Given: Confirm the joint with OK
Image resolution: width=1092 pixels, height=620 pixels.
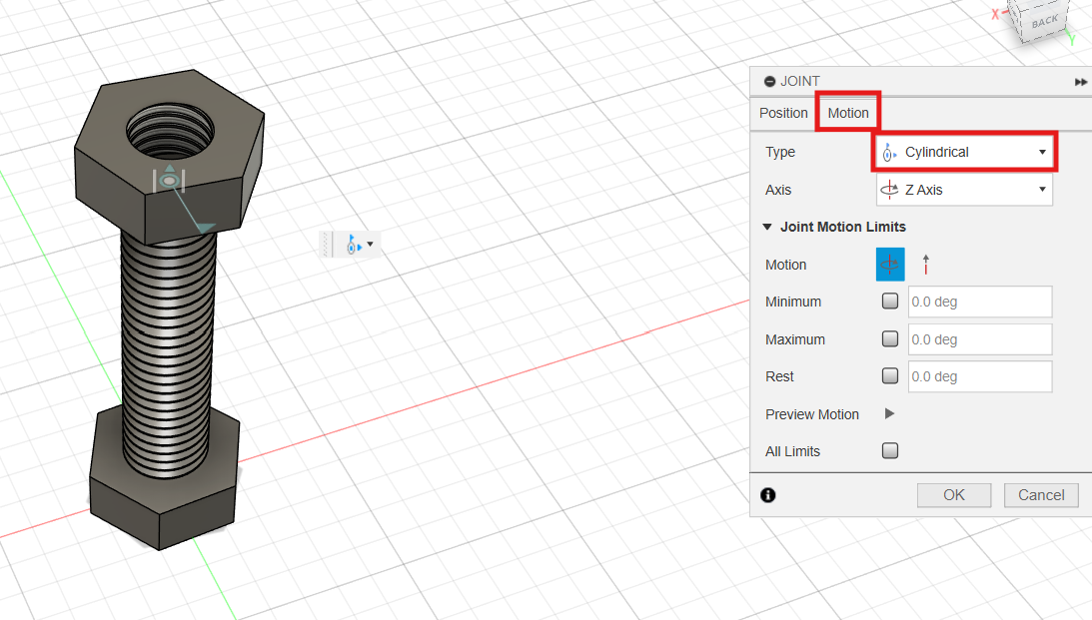Looking at the screenshot, I should coord(954,495).
